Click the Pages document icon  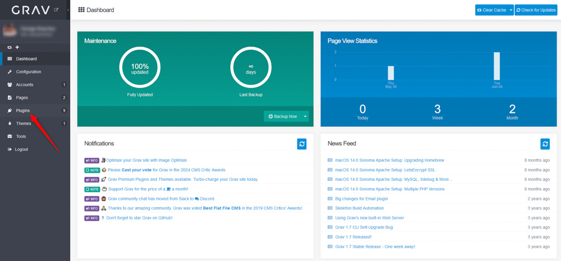(x=10, y=98)
